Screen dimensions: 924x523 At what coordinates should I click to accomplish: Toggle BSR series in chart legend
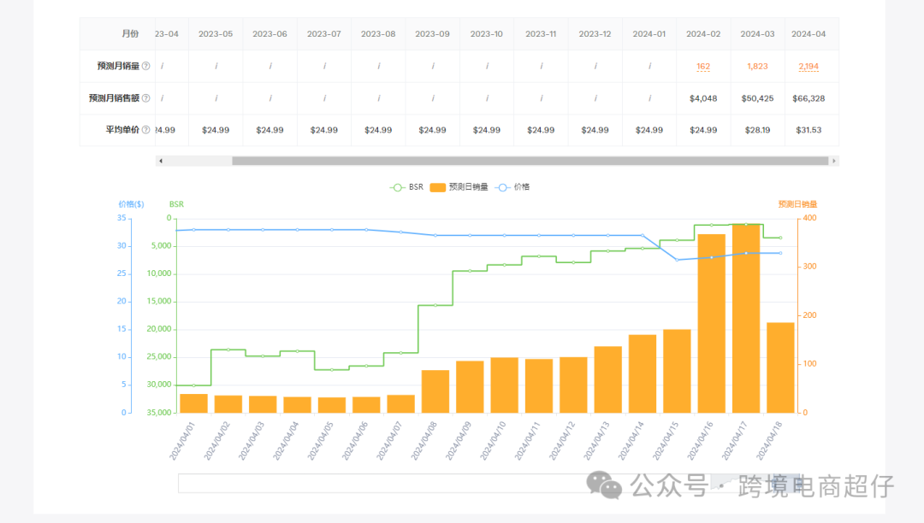point(406,187)
